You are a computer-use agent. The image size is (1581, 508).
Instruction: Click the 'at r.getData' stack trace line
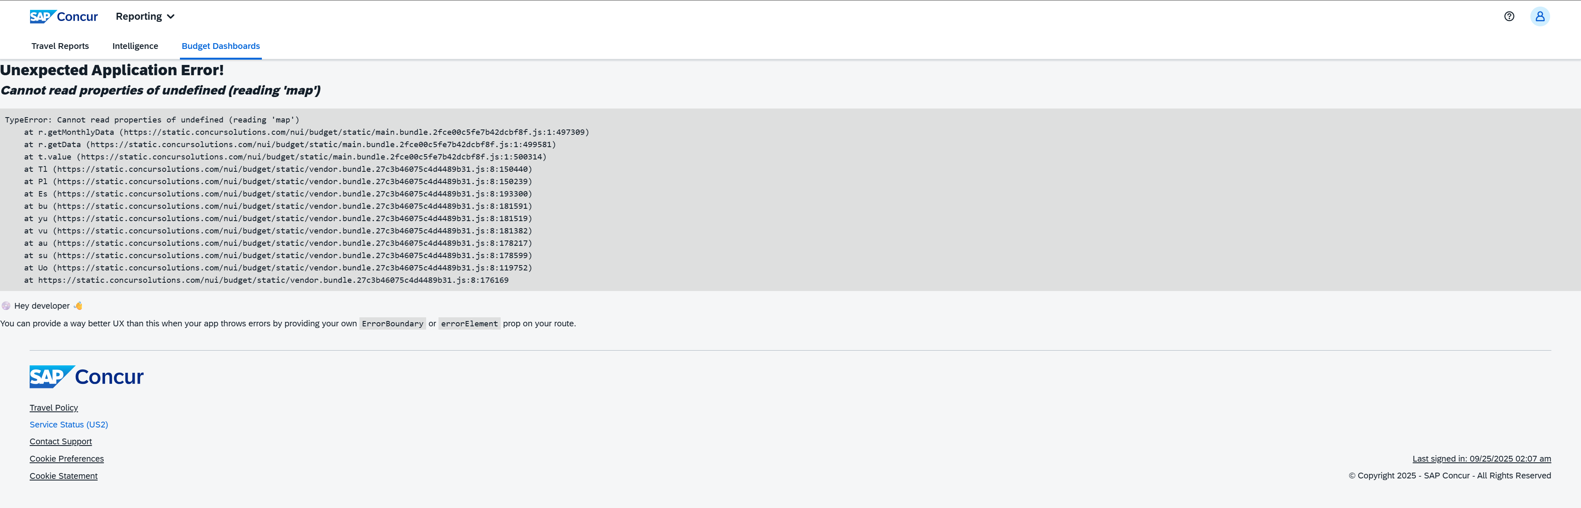(x=290, y=145)
